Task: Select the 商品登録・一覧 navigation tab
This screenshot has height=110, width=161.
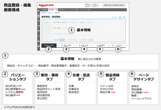Action: click(53, 10)
